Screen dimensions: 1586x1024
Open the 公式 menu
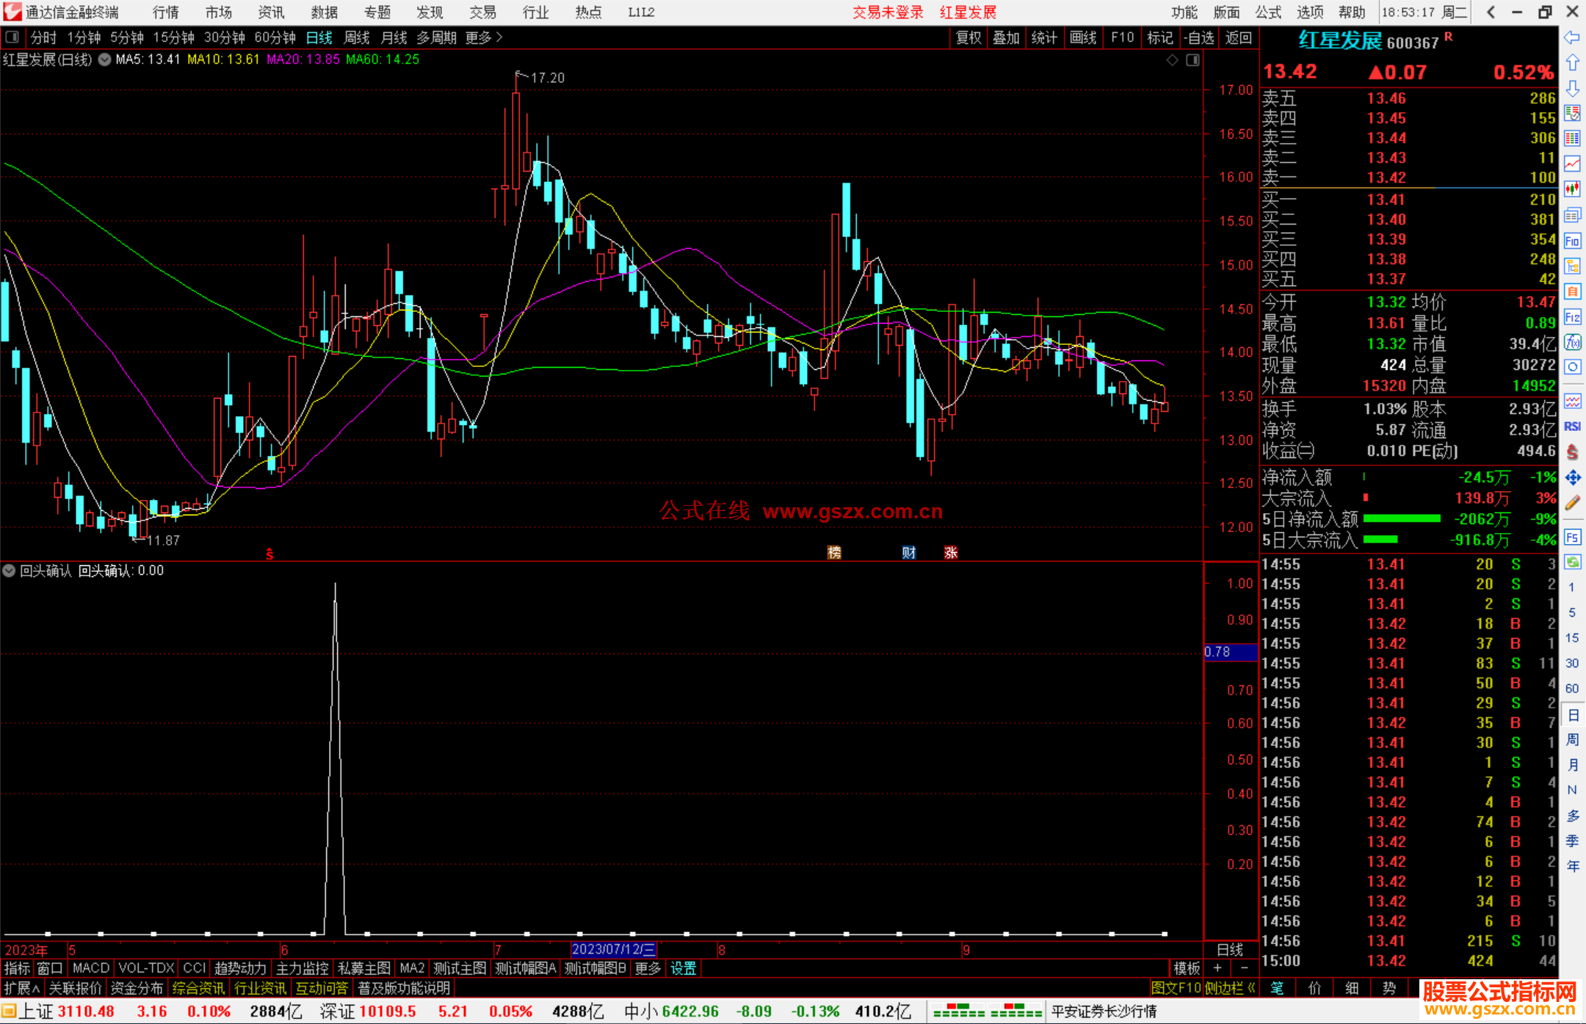click(x=1268, y=12)
